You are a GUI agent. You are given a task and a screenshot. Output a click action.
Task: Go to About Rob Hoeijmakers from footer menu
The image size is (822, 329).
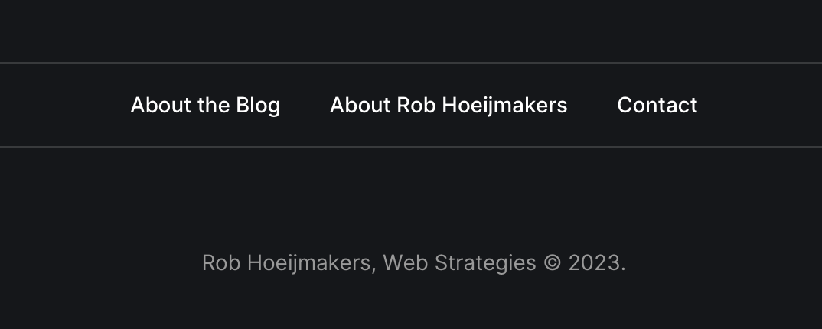click(449, 105)
